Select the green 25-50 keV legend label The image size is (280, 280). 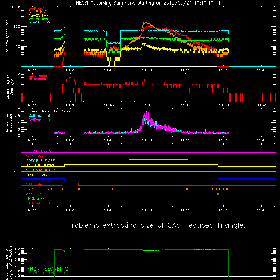point(38,19)
